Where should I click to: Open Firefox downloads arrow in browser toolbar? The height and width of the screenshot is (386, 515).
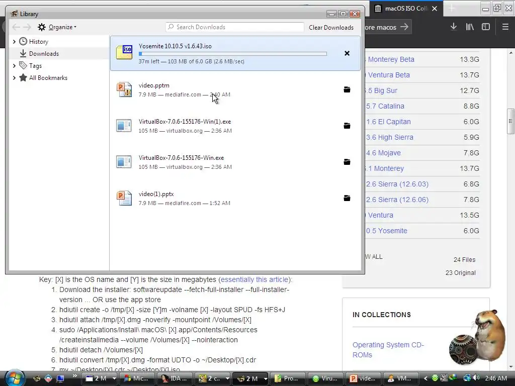[x=454, y=27]
